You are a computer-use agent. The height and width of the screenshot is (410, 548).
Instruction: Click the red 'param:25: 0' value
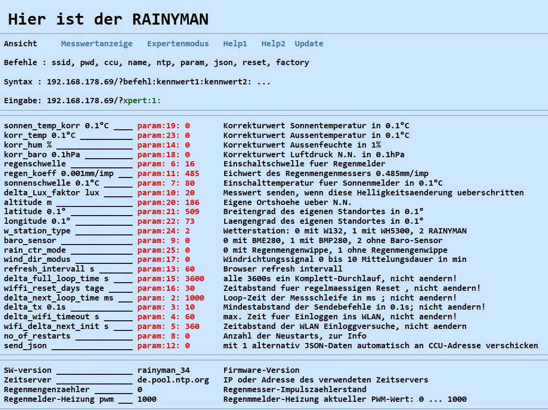point(163,250)
